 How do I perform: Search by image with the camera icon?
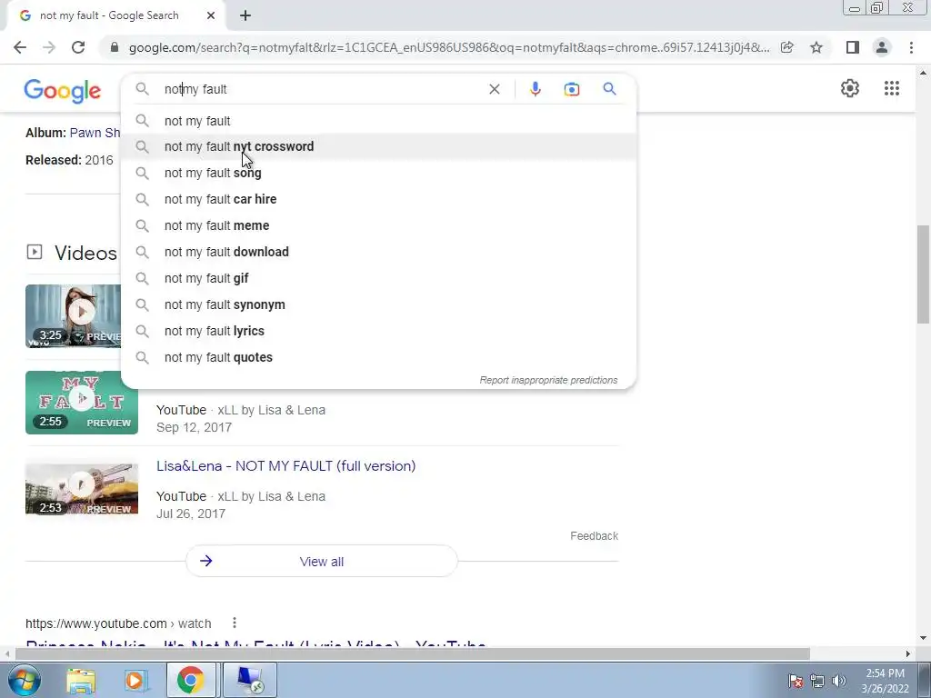571,89
